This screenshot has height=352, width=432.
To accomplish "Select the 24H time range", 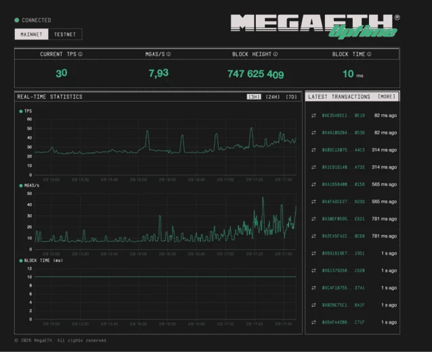I will click(273, 97).
